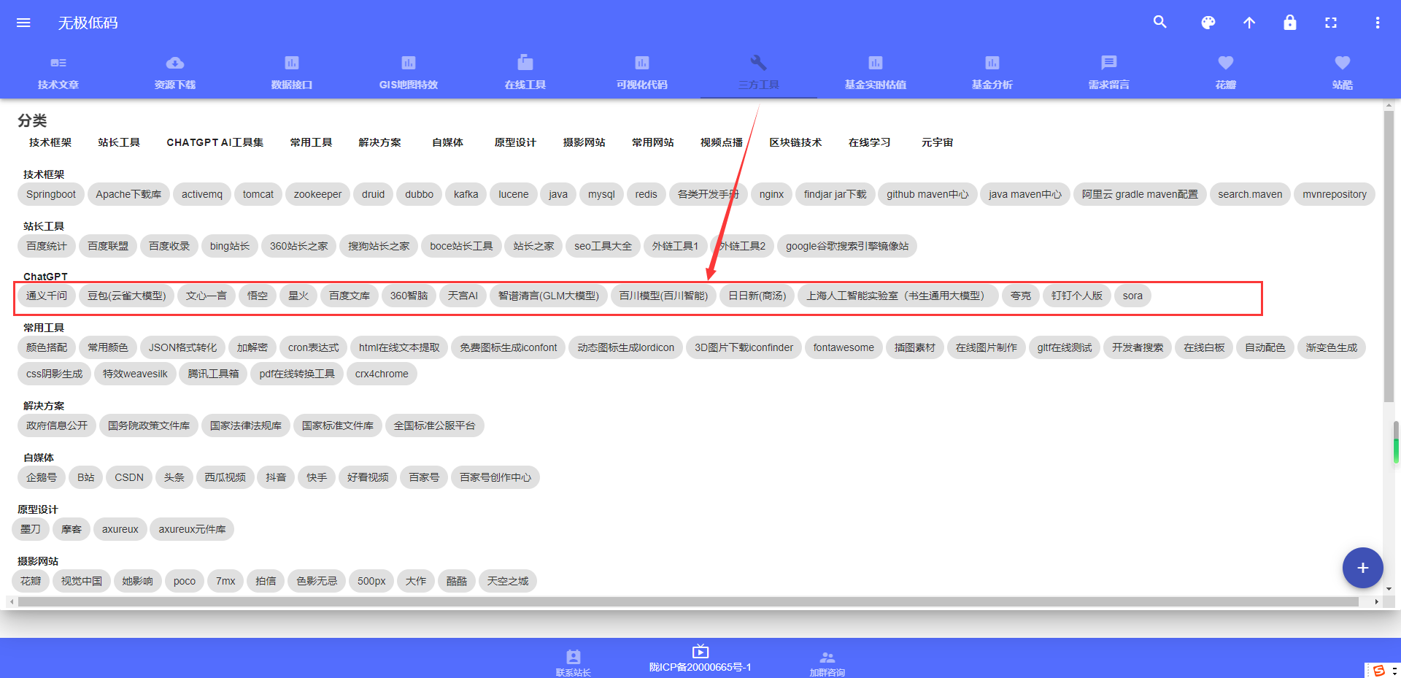Open the nginx chip
Screen dimensions: 1401x678
[771, 194]
